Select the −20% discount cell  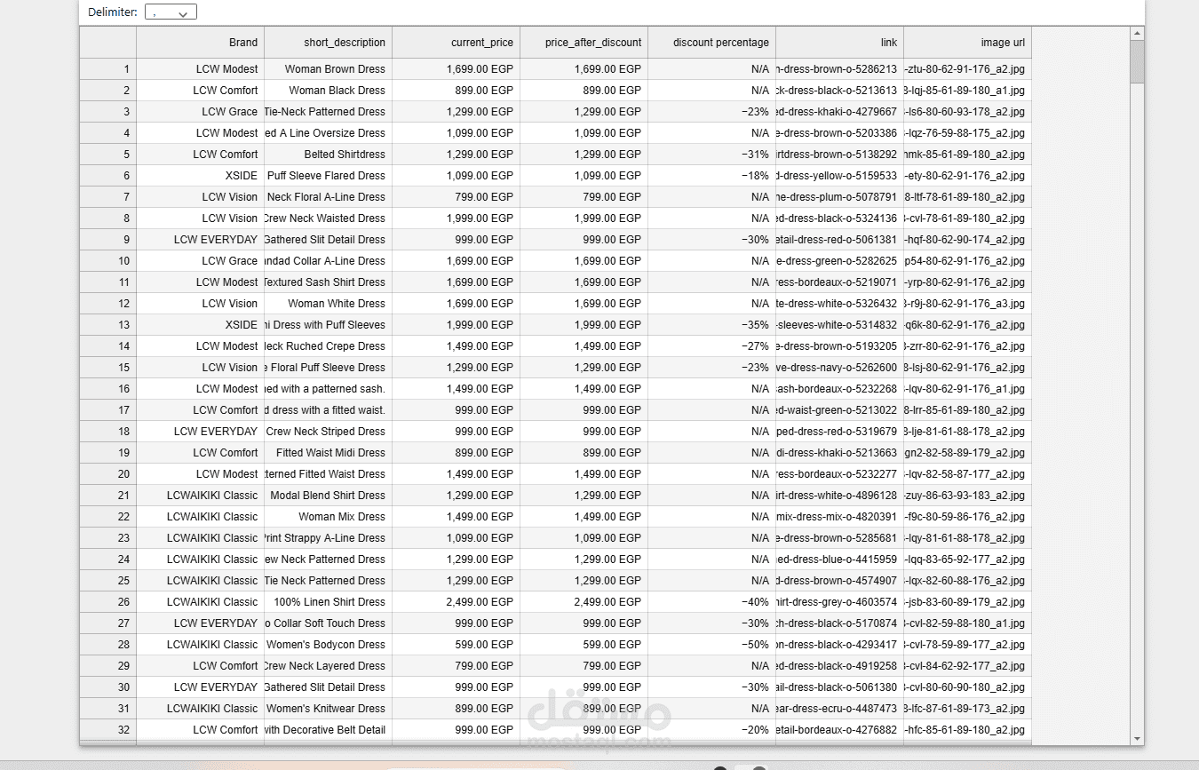point(711,730)
